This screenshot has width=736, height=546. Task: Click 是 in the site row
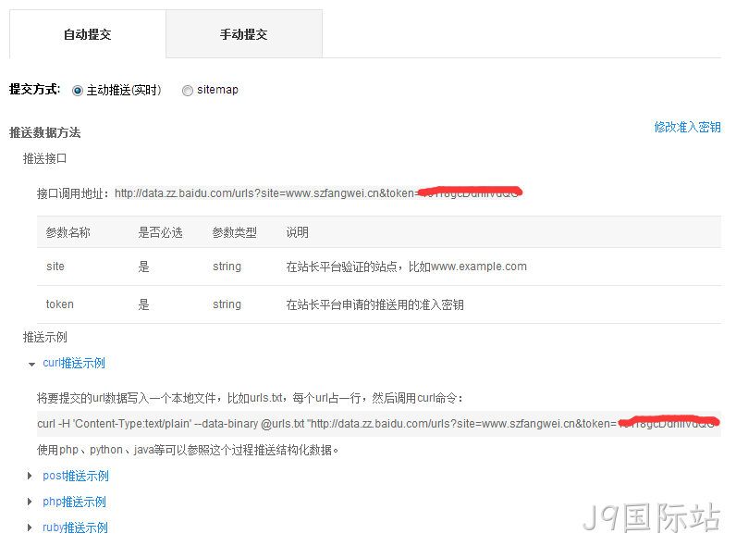pos(143,267)
